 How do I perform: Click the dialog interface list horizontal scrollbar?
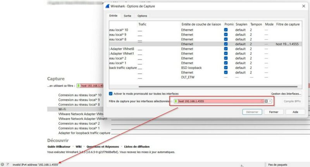(x=218, y=87)
